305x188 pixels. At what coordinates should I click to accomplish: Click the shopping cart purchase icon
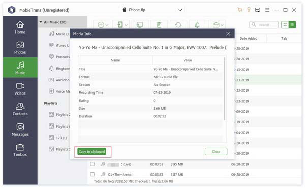coord(240,10)
